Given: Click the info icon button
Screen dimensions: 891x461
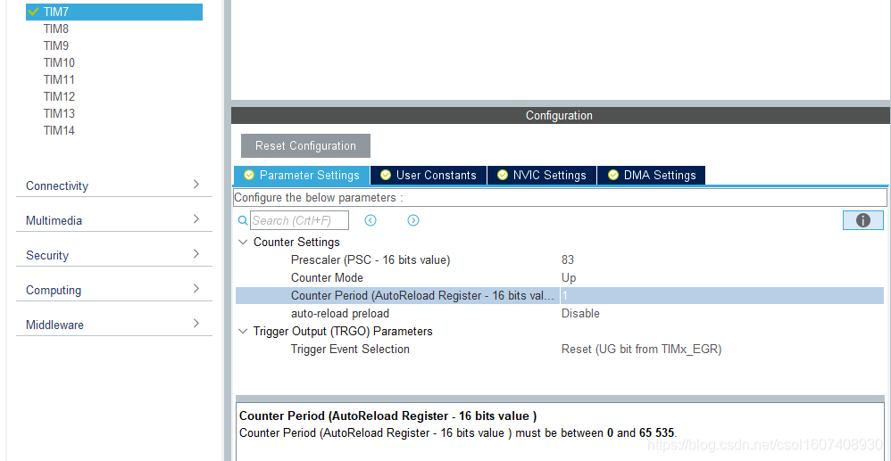Looking at the screenshot, I should 862,220.
